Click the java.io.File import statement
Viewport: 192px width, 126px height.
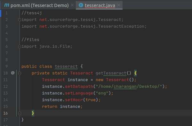(x=47, y=46)
